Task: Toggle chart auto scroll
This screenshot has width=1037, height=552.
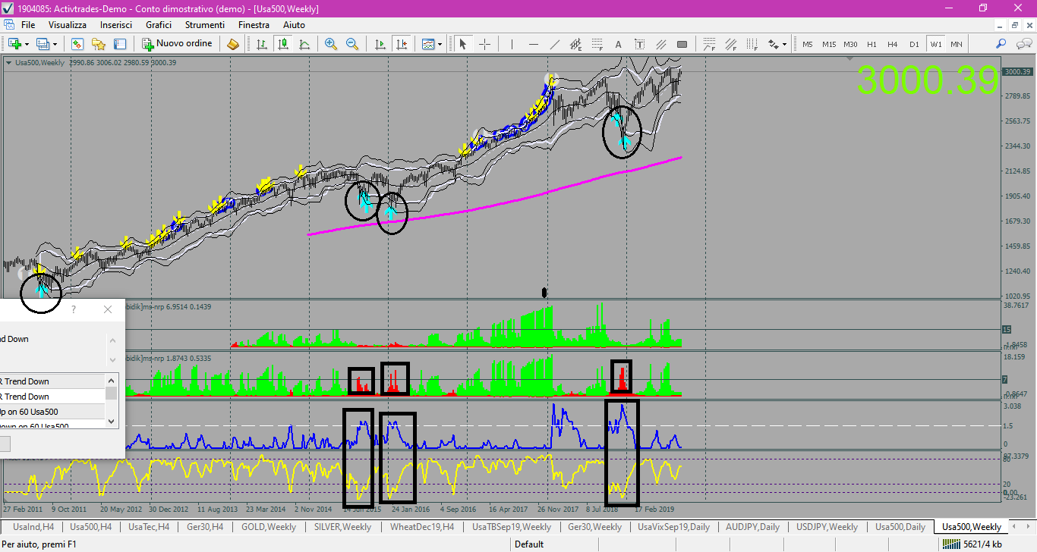Action: tap(381, 44)
